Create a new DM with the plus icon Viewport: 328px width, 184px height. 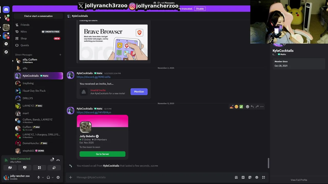tap(60, 55)
